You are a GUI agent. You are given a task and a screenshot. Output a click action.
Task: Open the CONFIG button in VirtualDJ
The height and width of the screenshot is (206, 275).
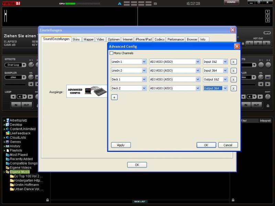pyautogui.click(x=231, y=2)
